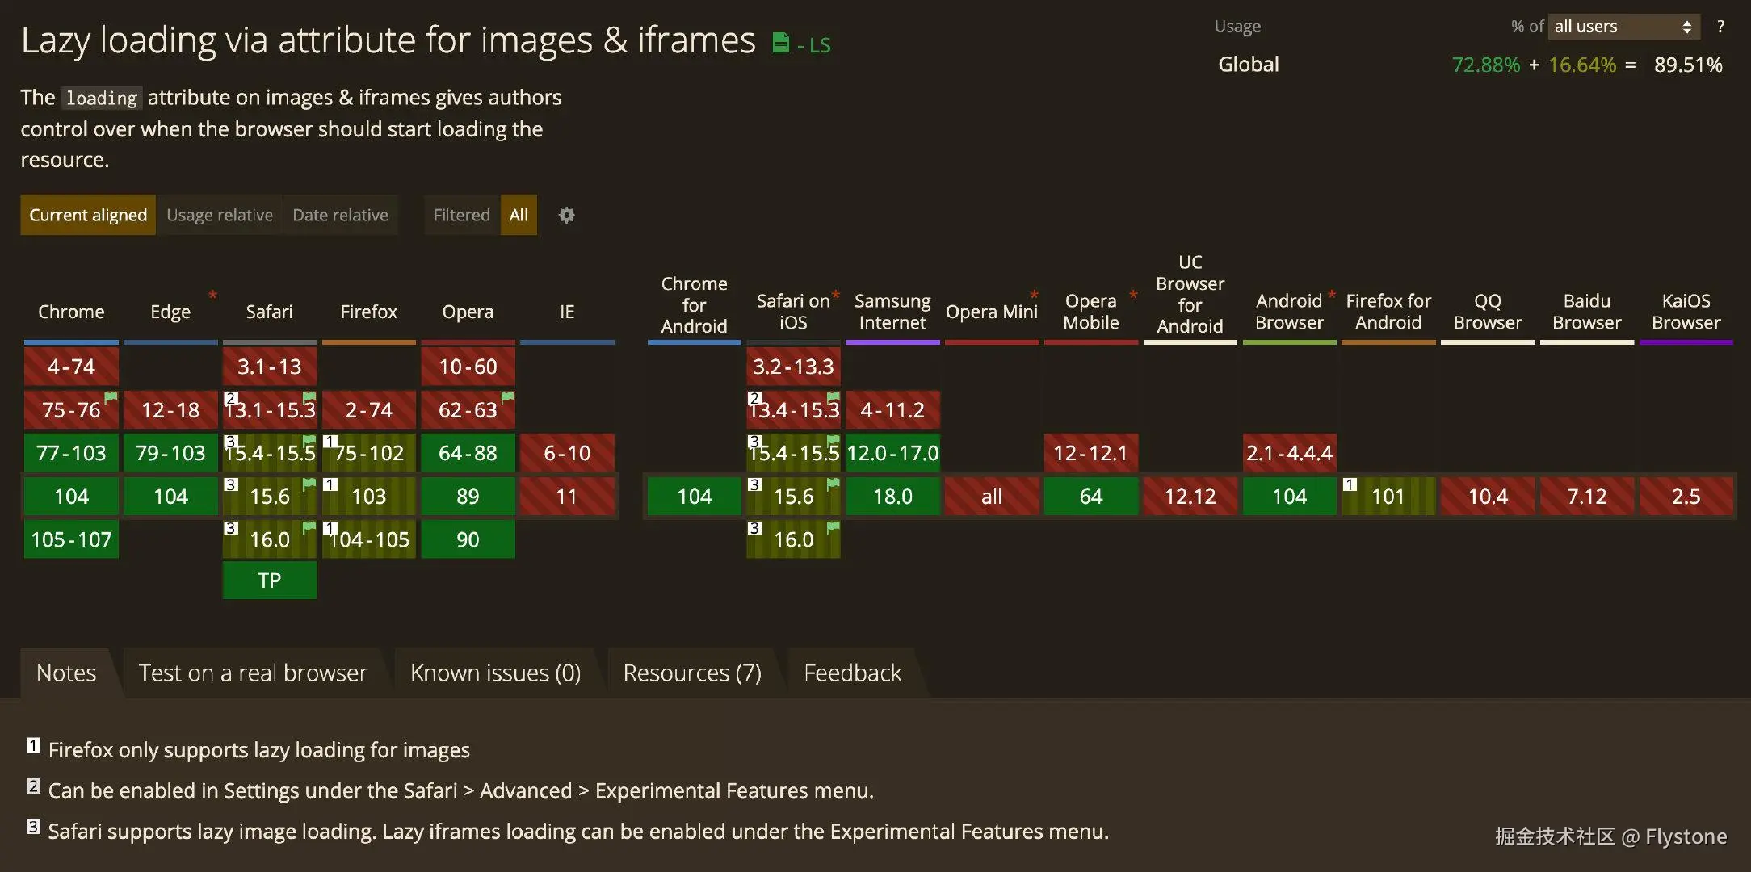
Task: Click the IE 11 unsupported cell
Action: (x=567, y=497)
